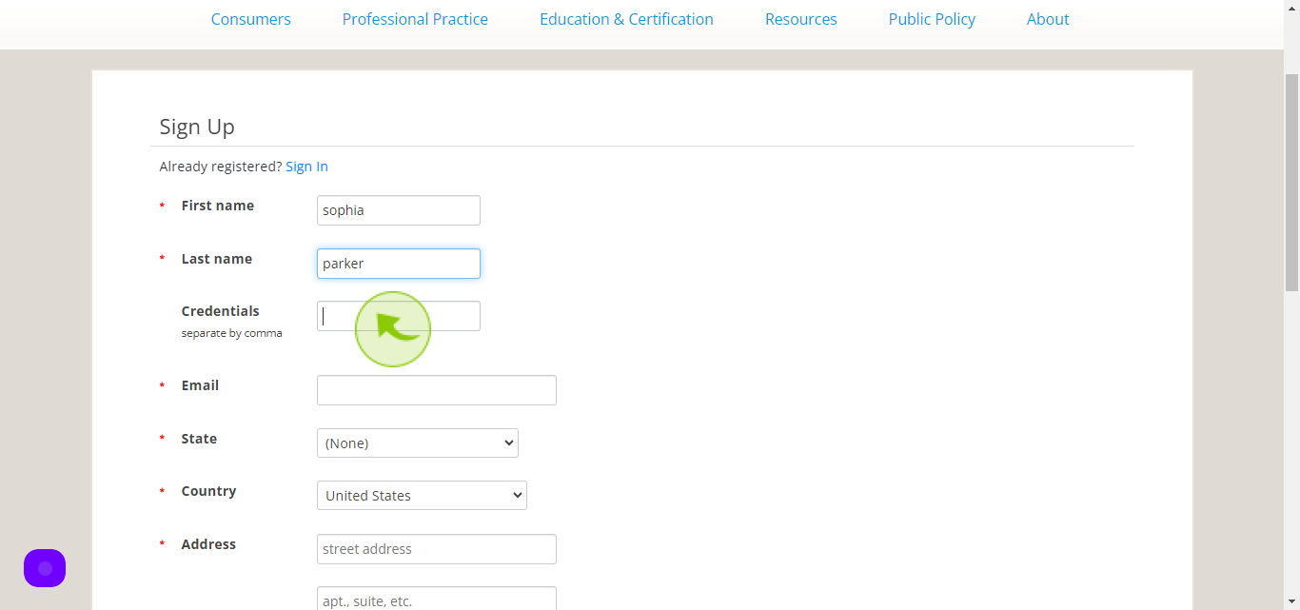Expand the State dropdown
Image resolution: width=1300 pixels, height=610 pixels.
point(418,443)
